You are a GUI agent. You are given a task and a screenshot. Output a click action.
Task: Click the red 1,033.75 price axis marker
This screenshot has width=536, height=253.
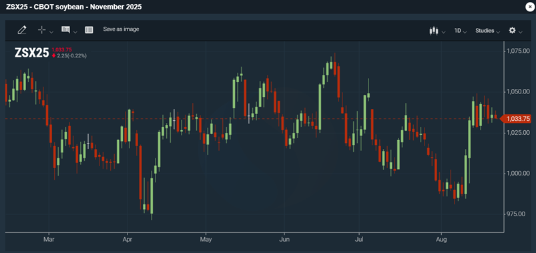click(515, 119)
